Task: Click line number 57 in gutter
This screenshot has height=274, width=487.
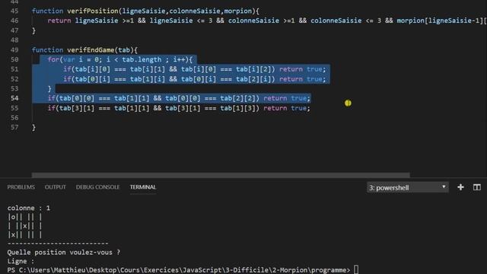Action: [14, 127]
